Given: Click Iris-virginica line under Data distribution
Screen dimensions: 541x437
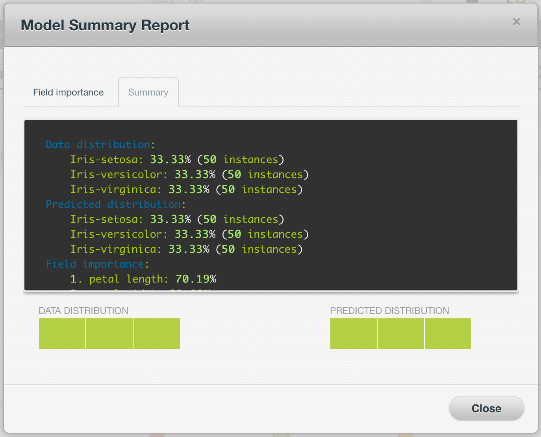Looking at the screenshot, I should [x=186, y=189].
